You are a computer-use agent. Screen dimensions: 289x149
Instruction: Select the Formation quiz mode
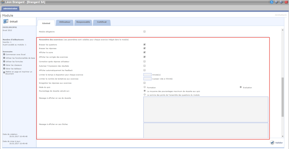click(x=144, y=87)
